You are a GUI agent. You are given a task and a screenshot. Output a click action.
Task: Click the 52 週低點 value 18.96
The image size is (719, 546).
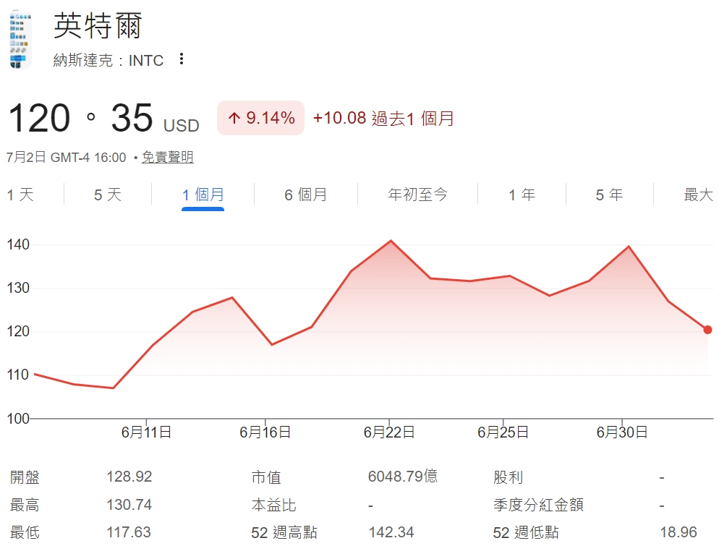pos(678,532)
